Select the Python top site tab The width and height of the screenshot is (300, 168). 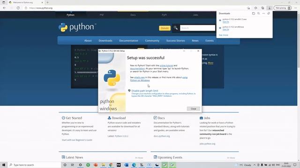pos(71,15)
